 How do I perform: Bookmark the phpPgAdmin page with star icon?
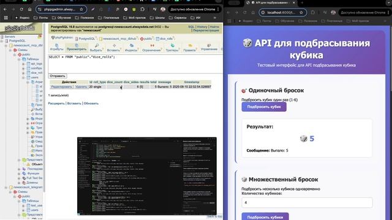[x=81, y=9]
